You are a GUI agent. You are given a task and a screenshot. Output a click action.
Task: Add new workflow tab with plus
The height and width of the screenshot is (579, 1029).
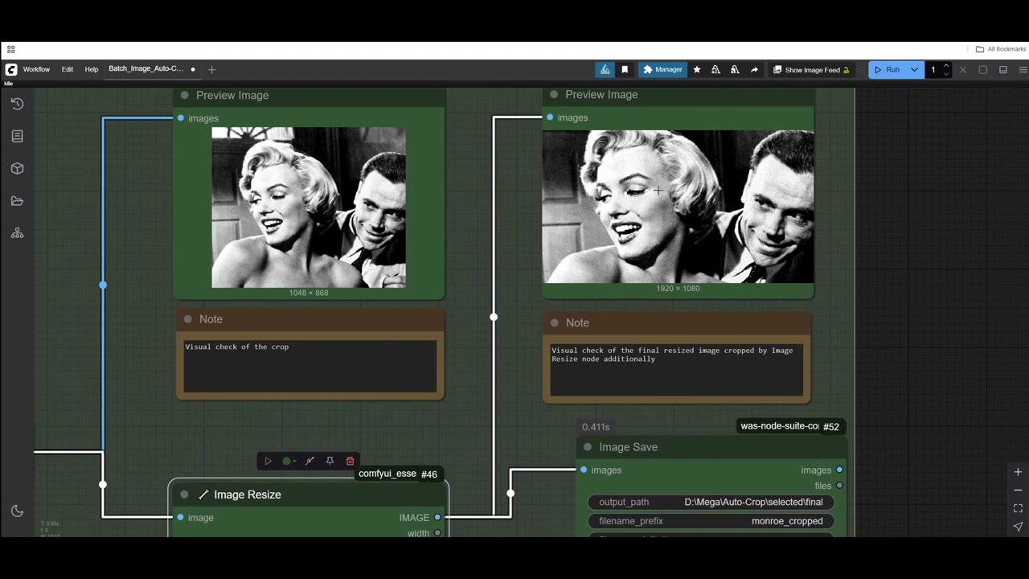pyautogui.click(x=211, y=69)
